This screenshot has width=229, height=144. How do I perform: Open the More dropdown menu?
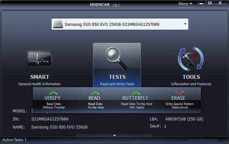pyautogui.click(x=185, y=4)
